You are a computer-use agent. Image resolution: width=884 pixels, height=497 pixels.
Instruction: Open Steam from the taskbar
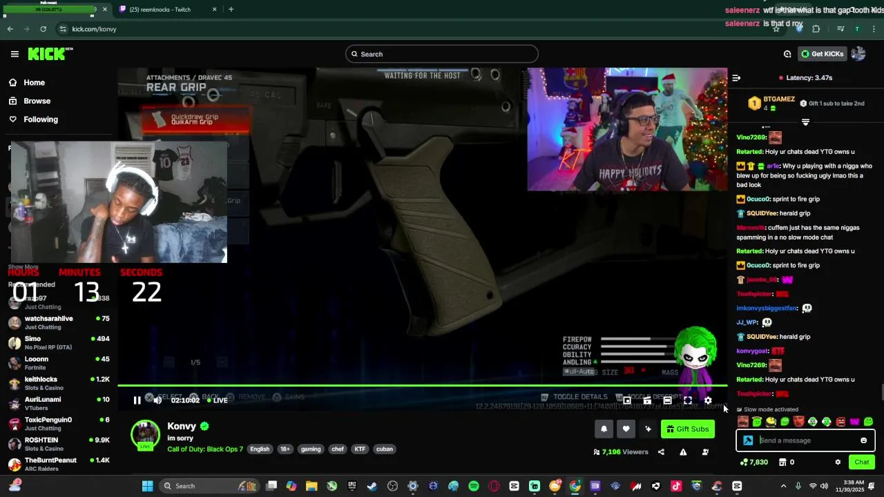click(x=372, y=486)
